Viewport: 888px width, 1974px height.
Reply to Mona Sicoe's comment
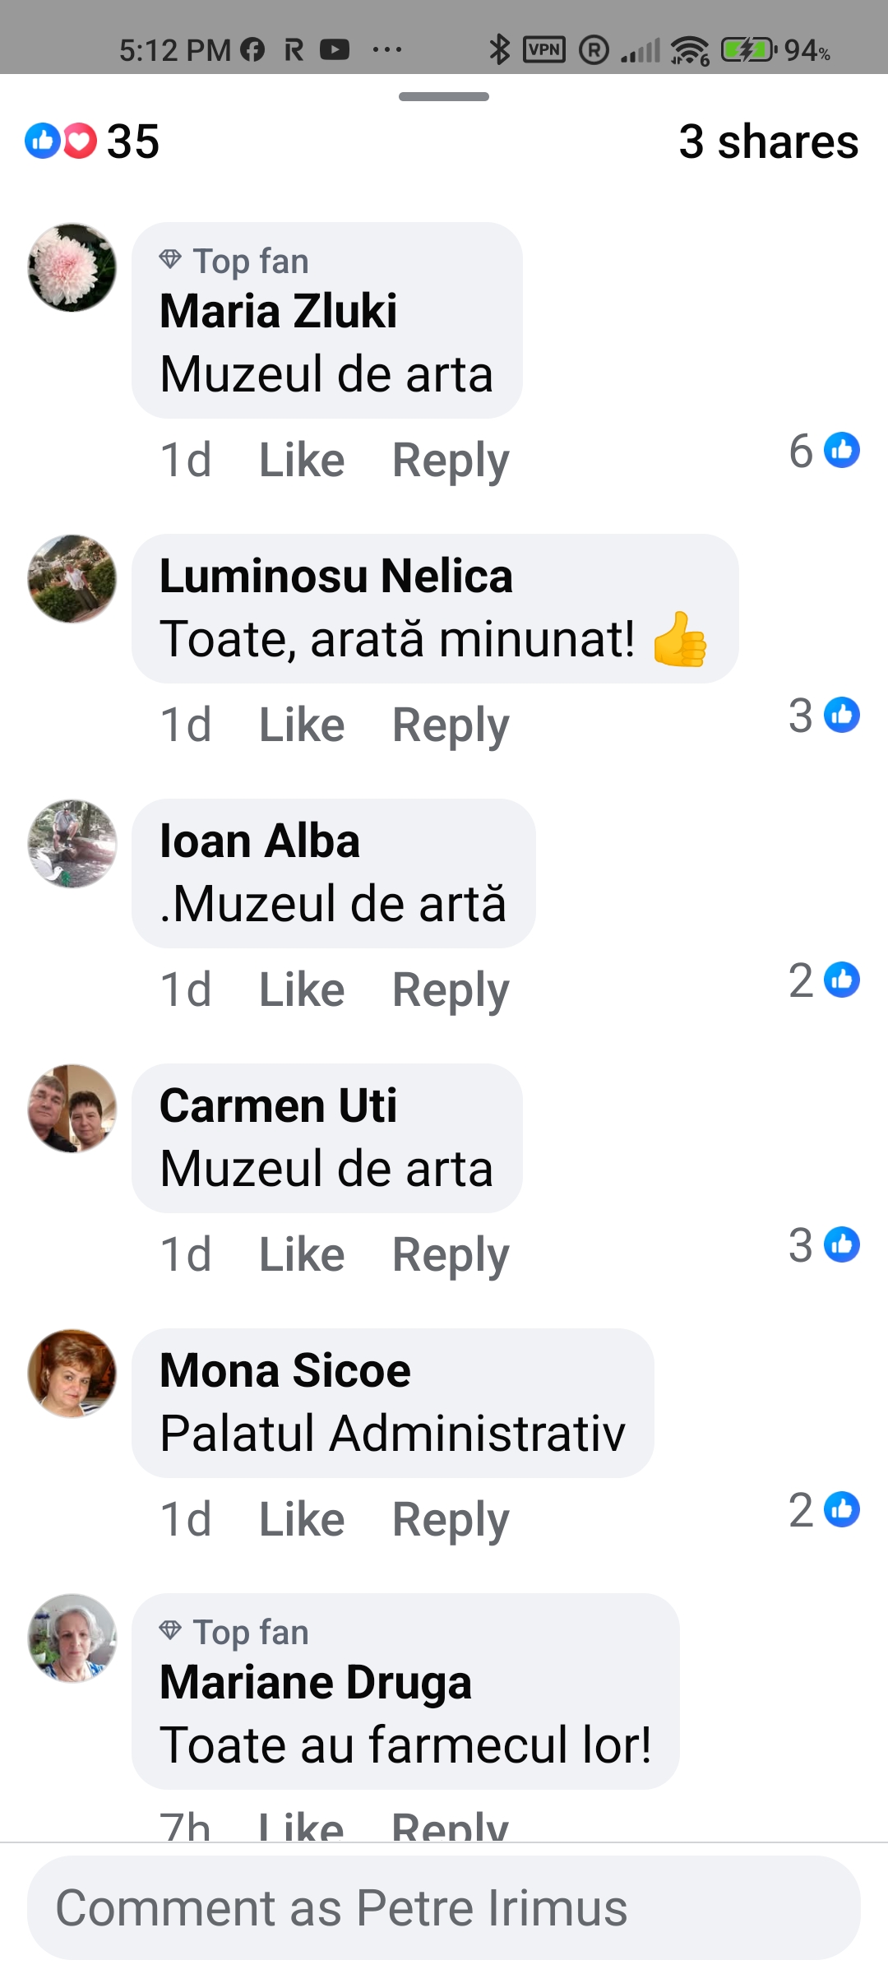click(x=451, y=1519)
